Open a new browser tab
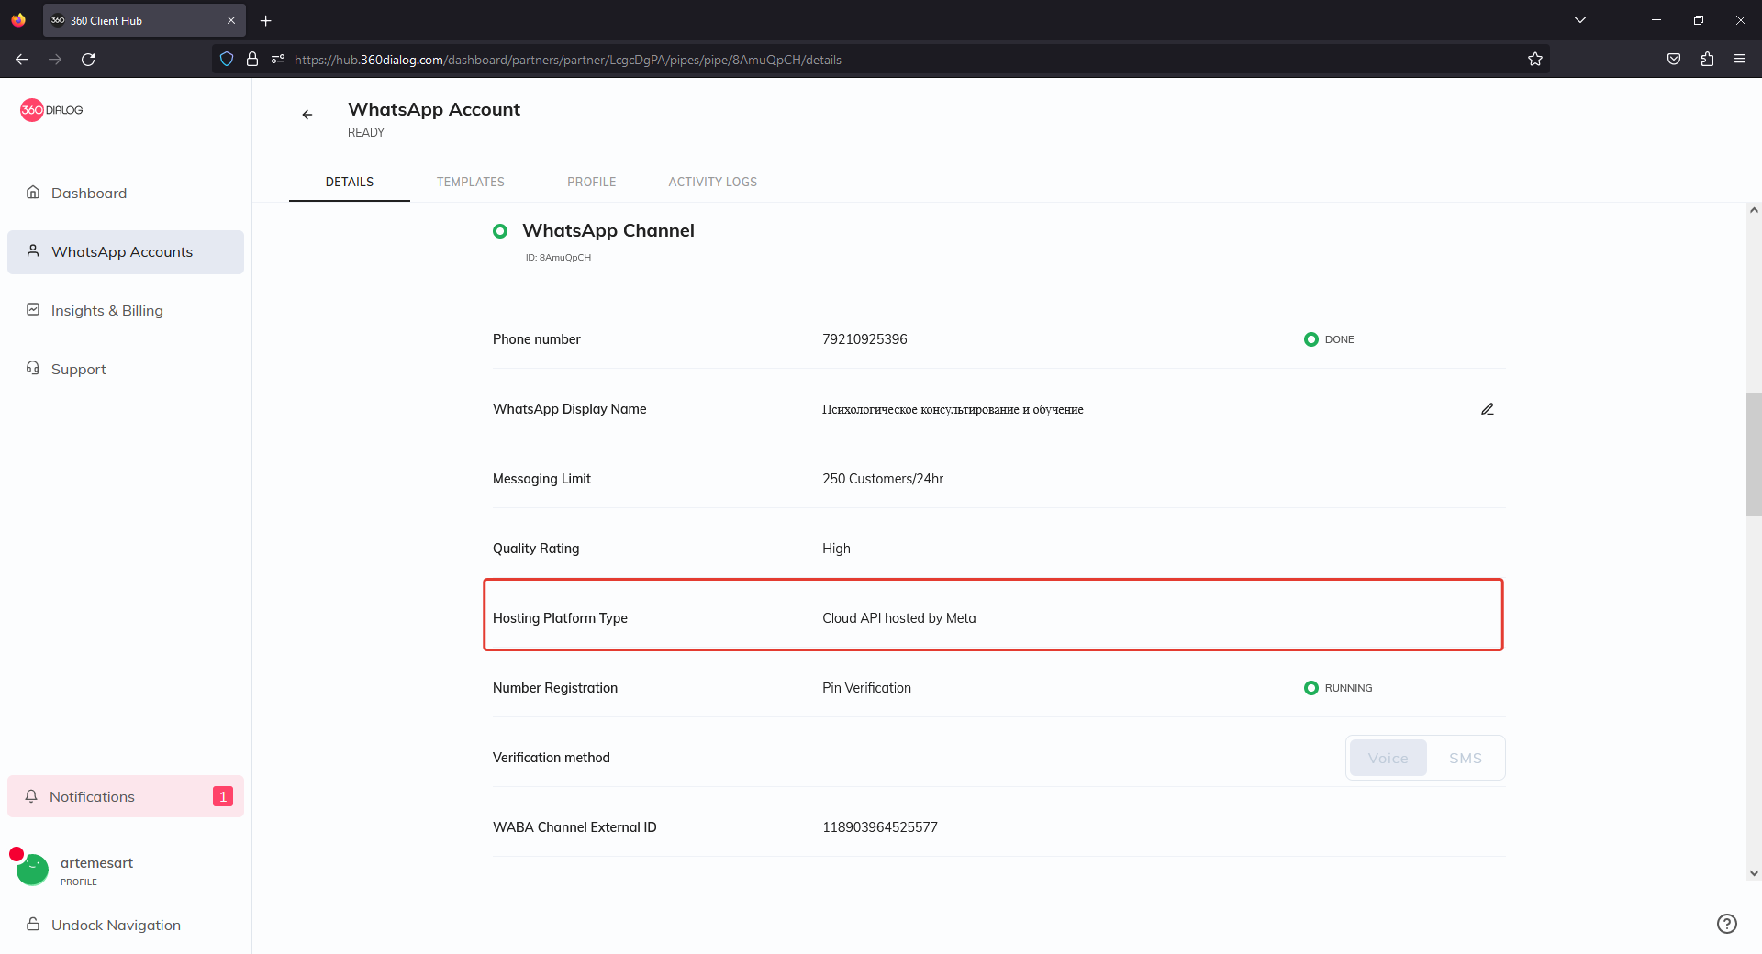 point(266,20)
